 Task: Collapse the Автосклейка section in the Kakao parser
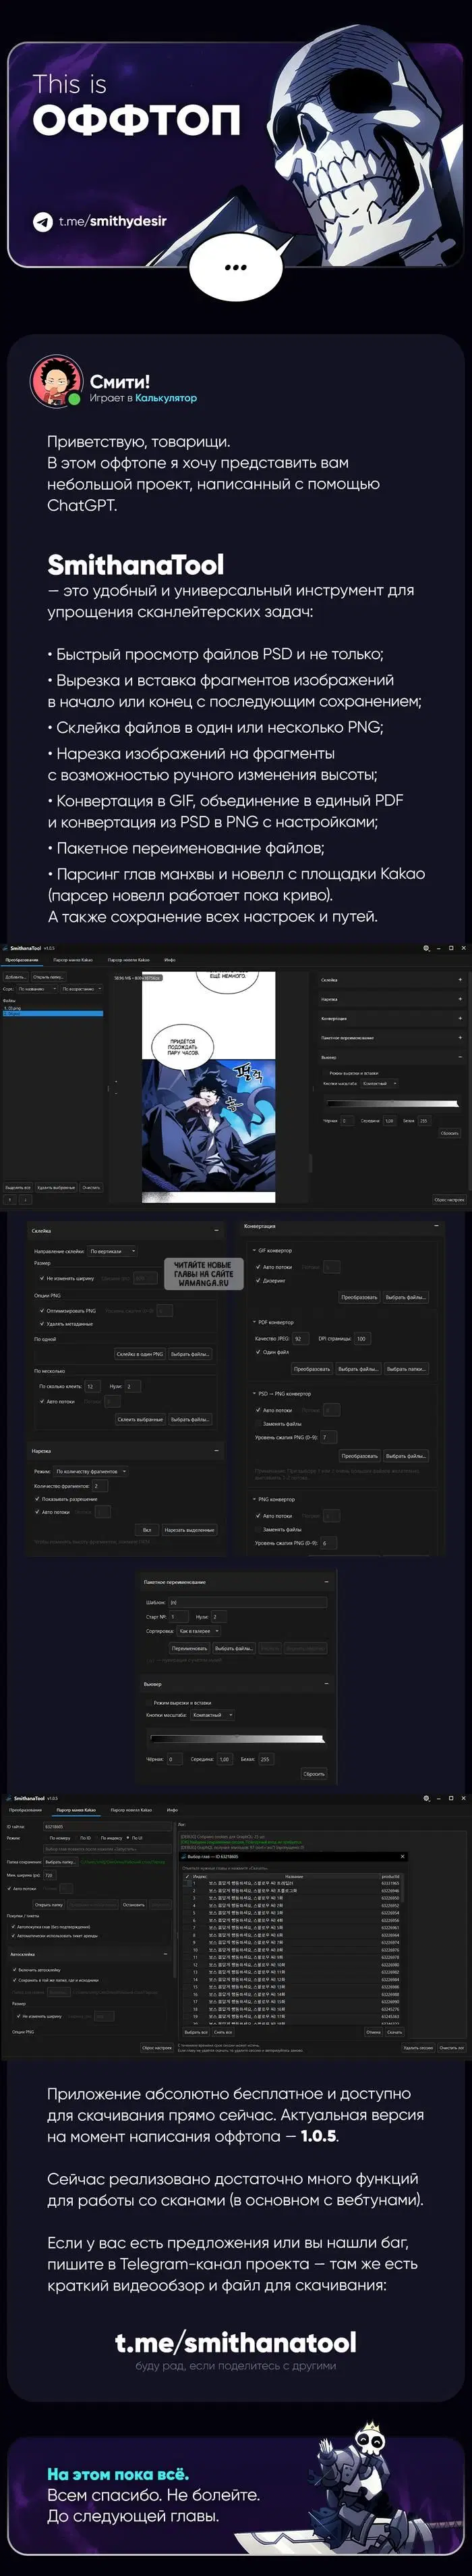point(166,1954)
